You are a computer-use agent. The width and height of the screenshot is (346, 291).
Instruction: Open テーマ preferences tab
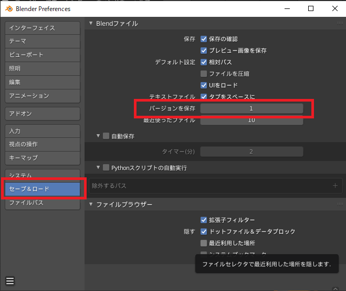pos(43,42)
